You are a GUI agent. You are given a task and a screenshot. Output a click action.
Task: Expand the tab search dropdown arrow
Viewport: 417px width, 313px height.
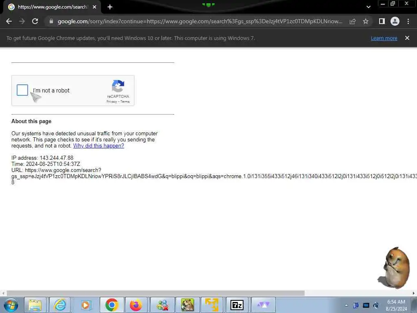tap(368, 7)
